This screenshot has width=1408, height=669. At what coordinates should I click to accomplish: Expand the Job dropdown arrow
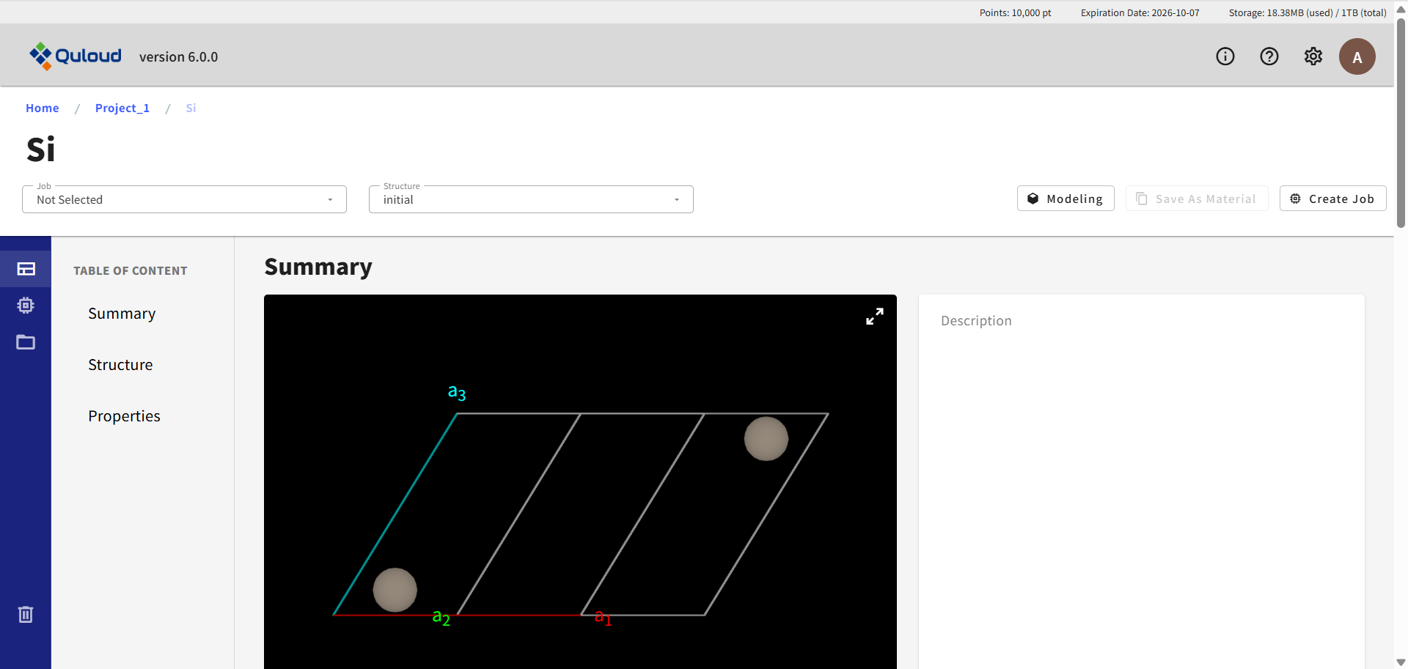(x=329, y=199)
